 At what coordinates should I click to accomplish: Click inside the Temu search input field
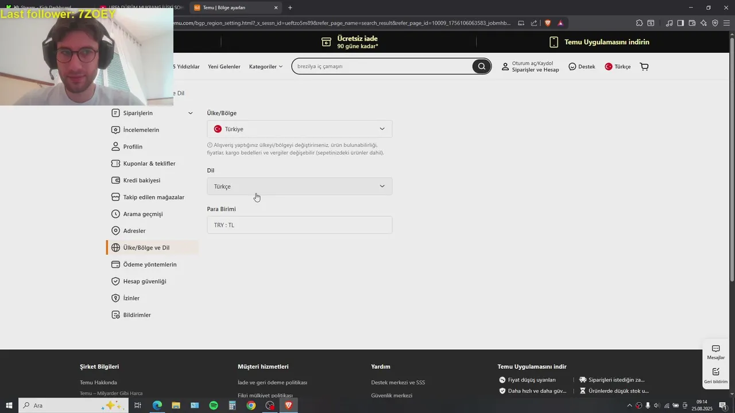pos(382,67)
